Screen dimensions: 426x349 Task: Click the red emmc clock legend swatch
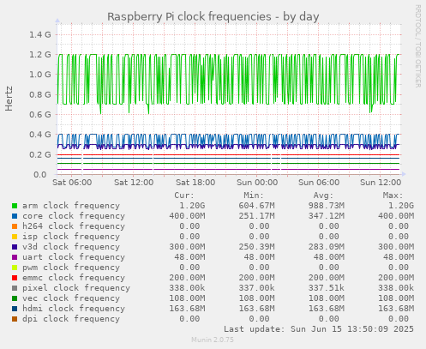click(15, 278)
